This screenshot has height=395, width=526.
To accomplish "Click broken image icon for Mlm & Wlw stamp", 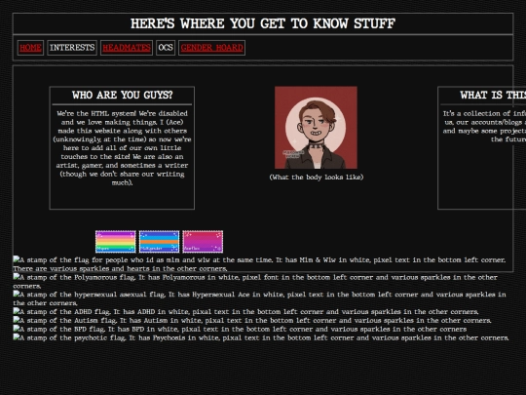I will [17, 259].
